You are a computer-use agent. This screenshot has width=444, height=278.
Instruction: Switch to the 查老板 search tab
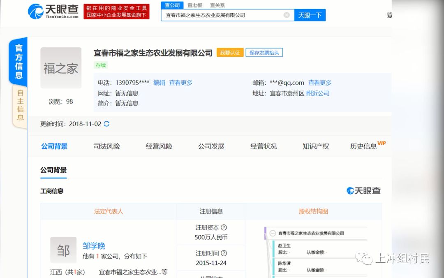click(195, 5)
